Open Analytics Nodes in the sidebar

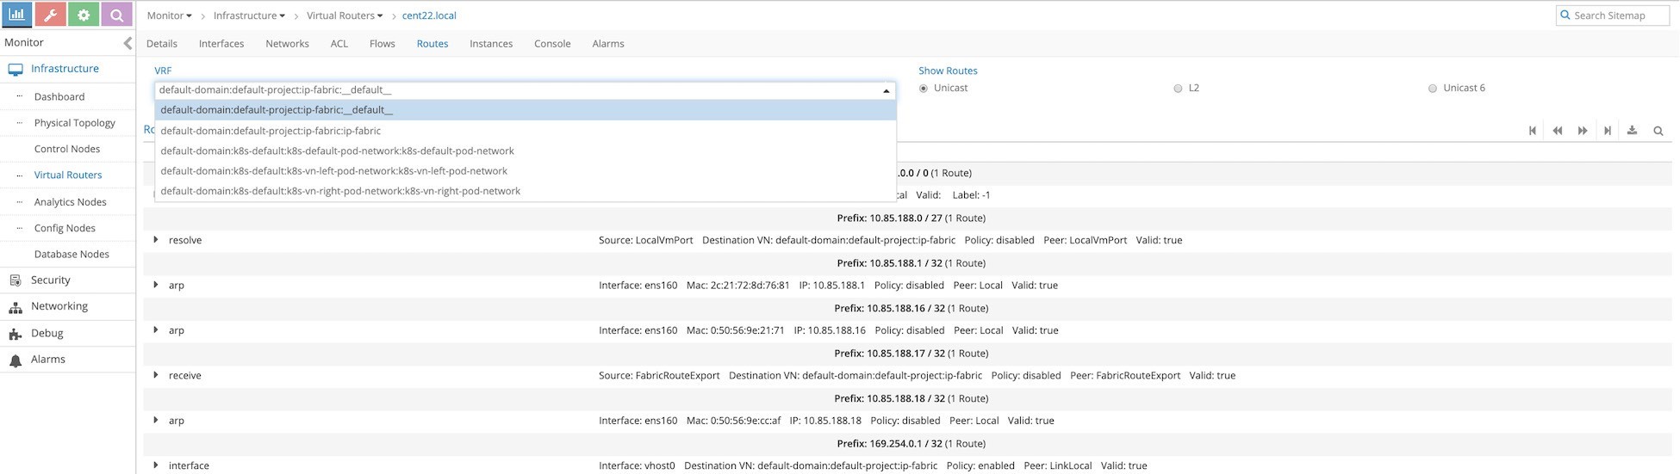(71, 202)
